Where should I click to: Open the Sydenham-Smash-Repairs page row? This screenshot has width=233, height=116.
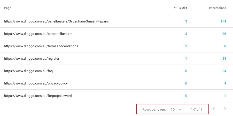[x=56, y=21]
